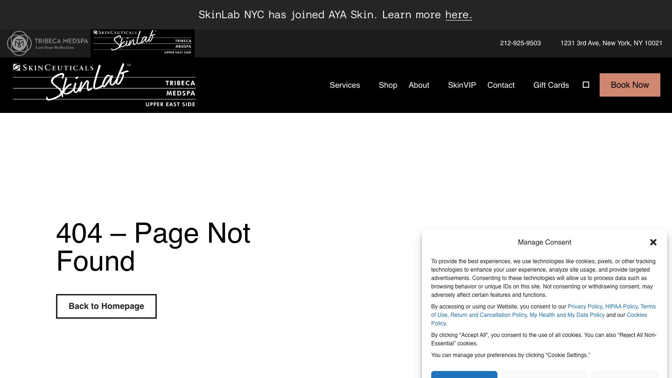The image size is (672, 378).
Task: Open the Return and Cancellation Policy link
Action: pyautogui.click(x=488, y=315)
